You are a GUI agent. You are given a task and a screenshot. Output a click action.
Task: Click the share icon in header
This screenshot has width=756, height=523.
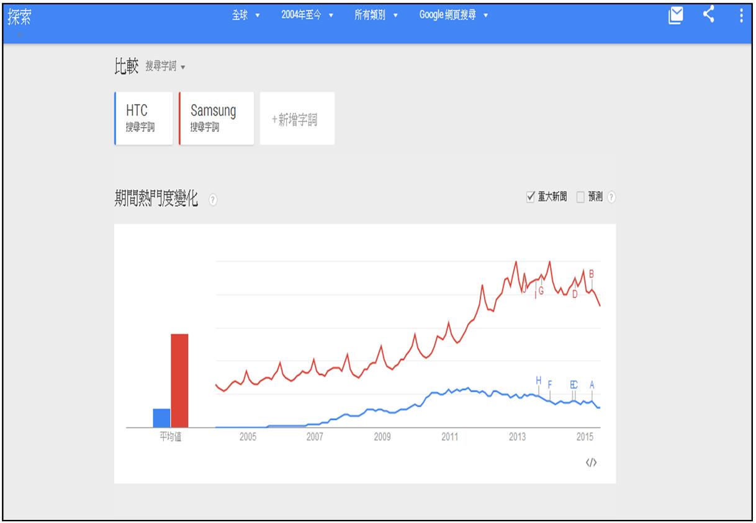(x=709, y=15)
